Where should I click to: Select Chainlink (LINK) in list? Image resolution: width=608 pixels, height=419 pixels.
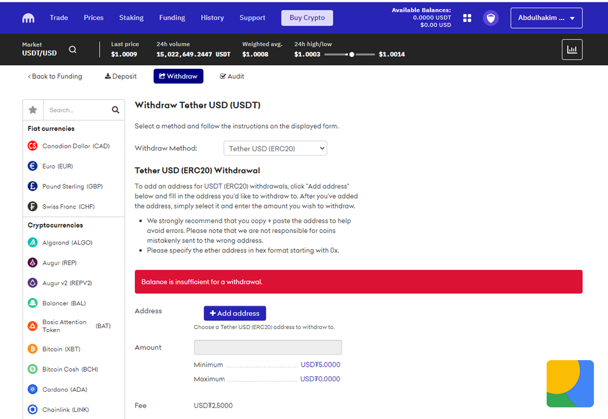pyautogui.click(x=66, y=409)
